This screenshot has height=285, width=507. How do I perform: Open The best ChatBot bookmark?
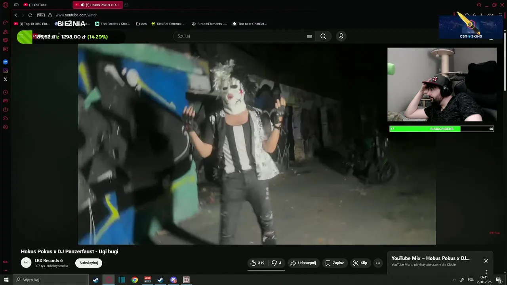(250, 24)
